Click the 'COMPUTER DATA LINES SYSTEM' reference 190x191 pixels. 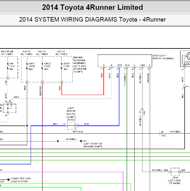click(21, 180)
